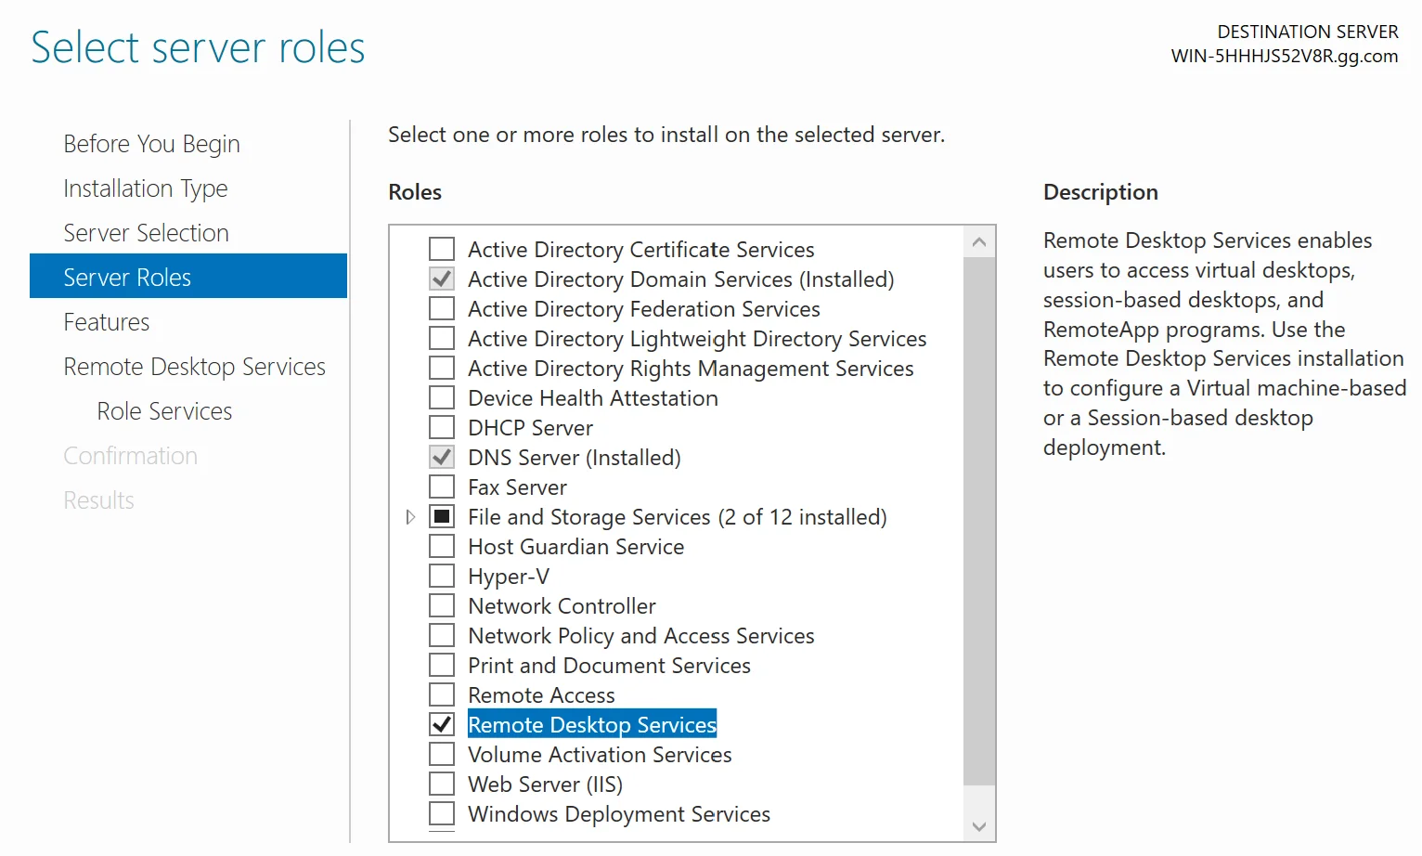The width and height of the screenshot is (1422, 856).
Task: Go to the Before You Begin step
Action: [x=151, y=144]
